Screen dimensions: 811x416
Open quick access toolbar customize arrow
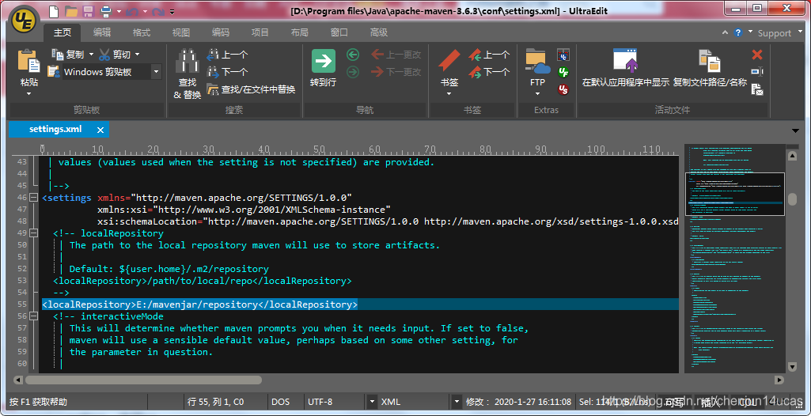click(172, 11)
